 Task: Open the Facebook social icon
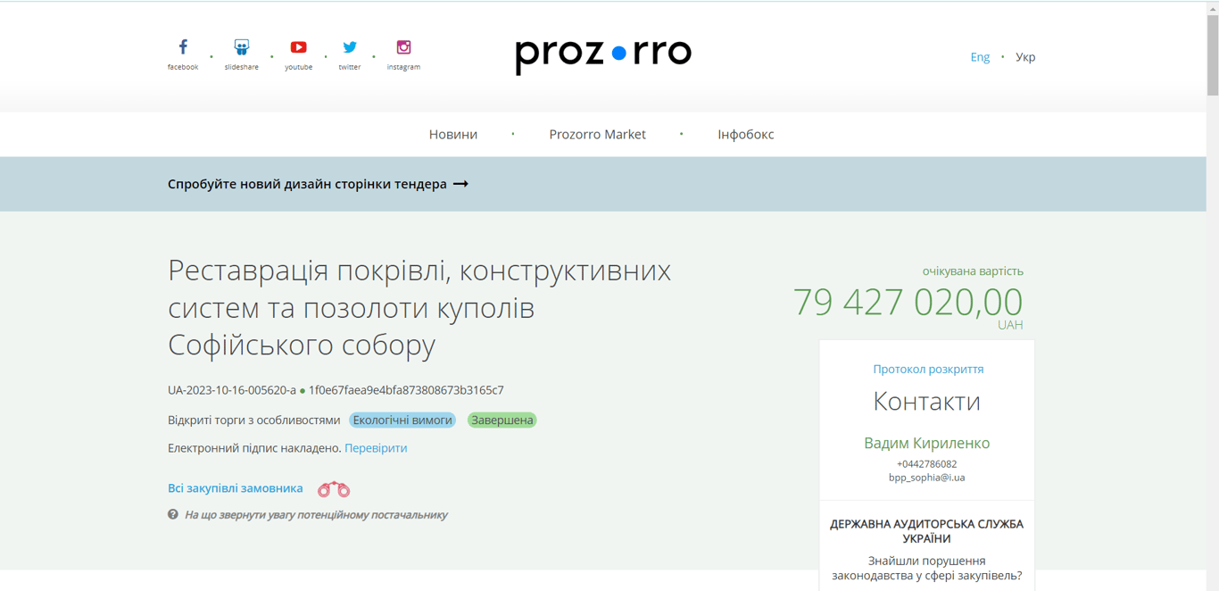[x=183, y=47]
